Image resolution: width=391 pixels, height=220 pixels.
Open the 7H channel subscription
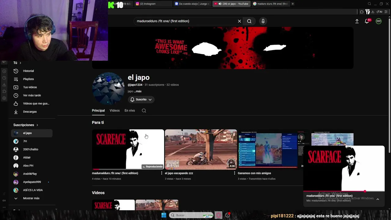coord(32,141)
